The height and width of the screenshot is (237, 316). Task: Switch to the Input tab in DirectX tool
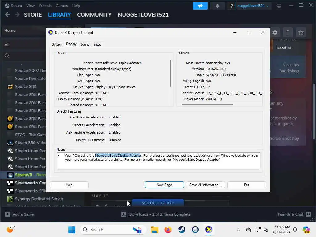[97, 44]
